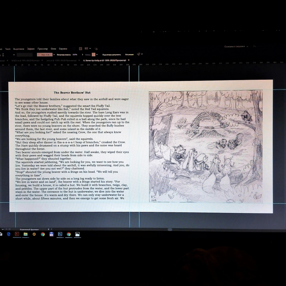
Task: Expand the graphic style dropdown arrow
Action: (x=97, y=54)
